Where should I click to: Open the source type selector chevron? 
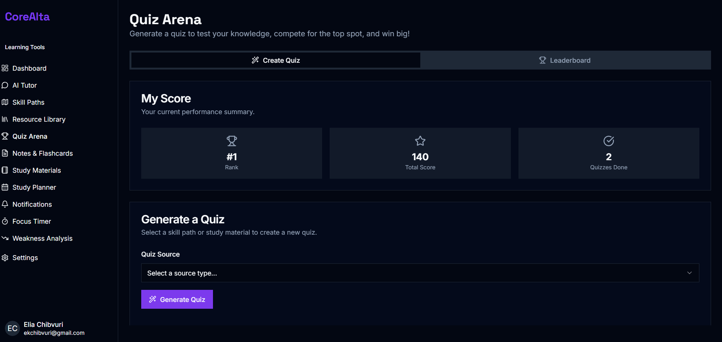pyautogui.click(x=690, y=273)
